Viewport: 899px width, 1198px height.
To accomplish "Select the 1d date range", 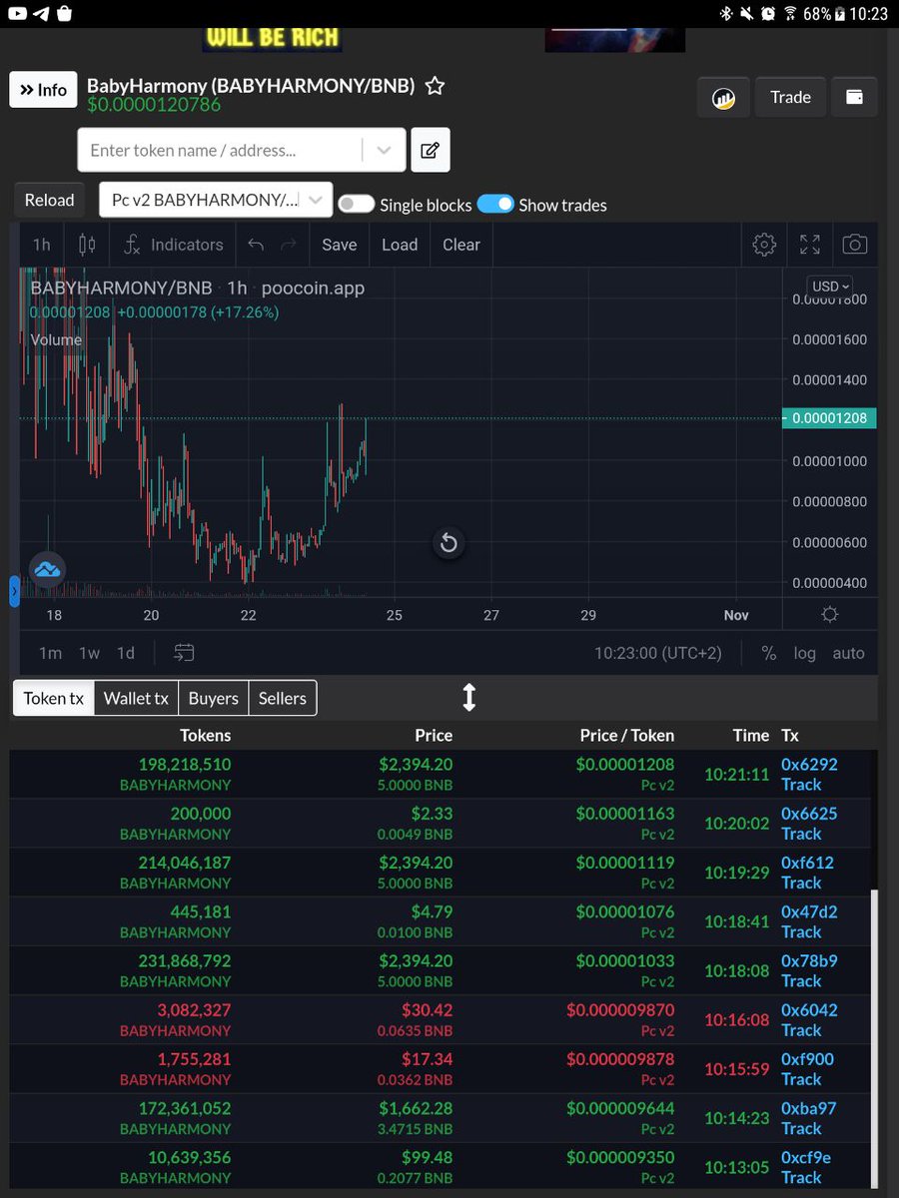I will pyautogui.click(x=126, y=653).
